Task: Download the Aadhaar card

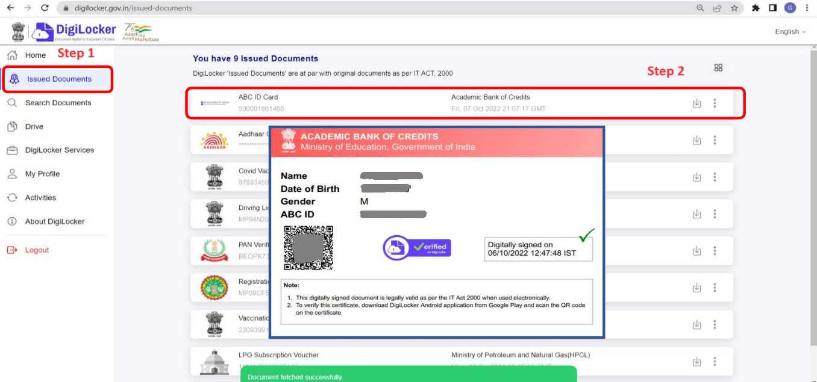Action: pyautogui.click(x=697, y=140)
